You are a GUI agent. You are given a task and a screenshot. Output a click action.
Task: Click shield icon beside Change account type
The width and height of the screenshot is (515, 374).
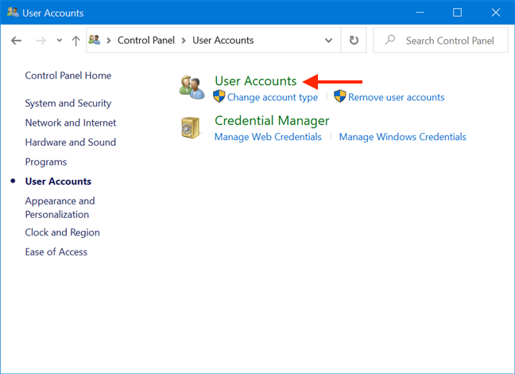(219, 96)
